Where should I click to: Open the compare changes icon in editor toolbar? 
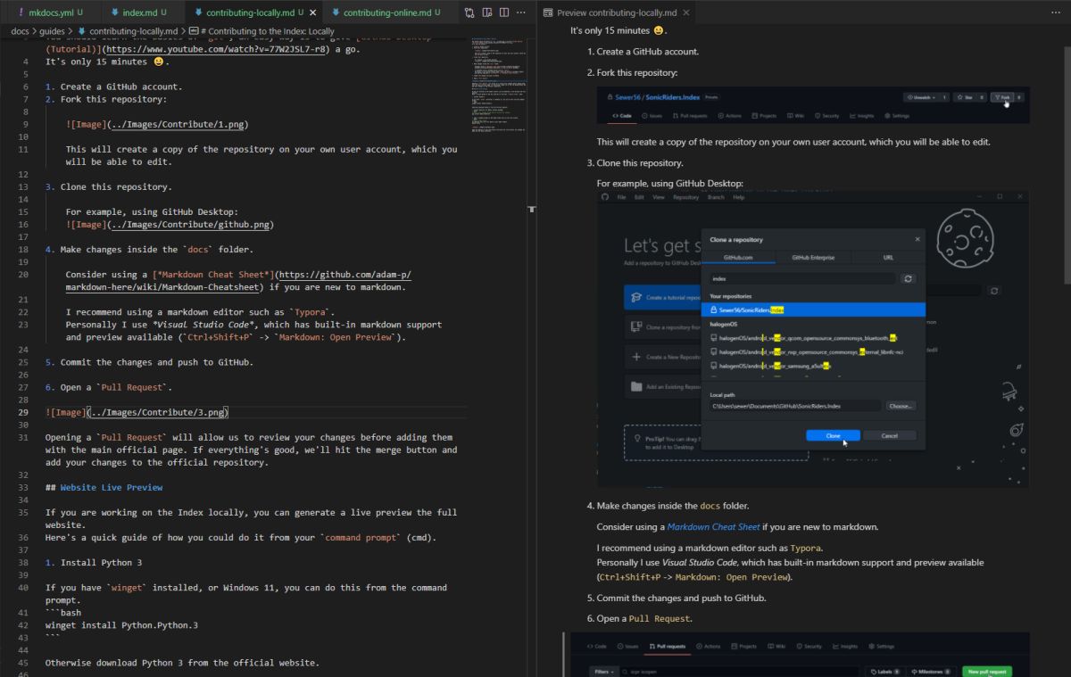point(469,13)
